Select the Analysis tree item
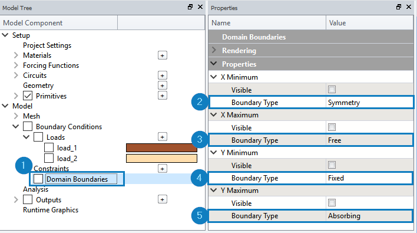The width and height of the screenshot is (417, 233). tap(36, 189)
